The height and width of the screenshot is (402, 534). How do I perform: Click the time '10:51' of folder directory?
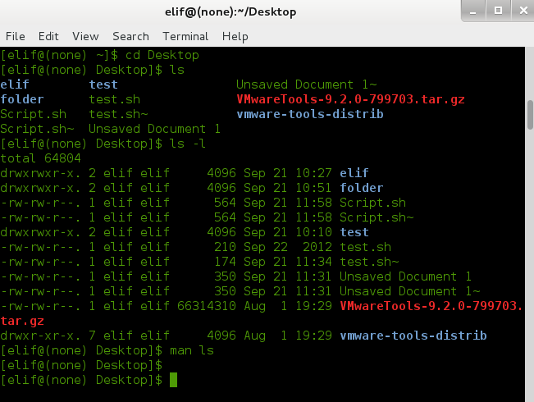pyautogui.click(x=313, y=188)
